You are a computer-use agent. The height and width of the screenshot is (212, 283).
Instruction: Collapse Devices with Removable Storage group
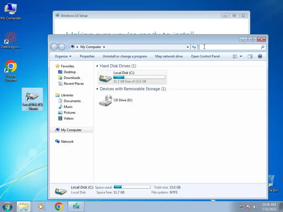coord(97,89)
